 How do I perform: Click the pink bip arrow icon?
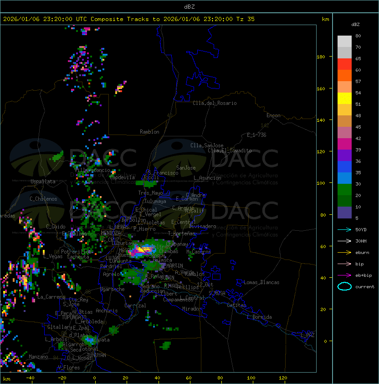pos(344,264)
